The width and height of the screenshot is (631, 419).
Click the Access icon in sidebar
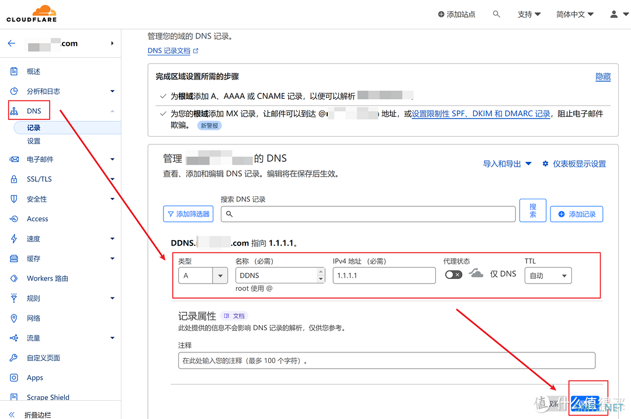click(x=14, y=219)
